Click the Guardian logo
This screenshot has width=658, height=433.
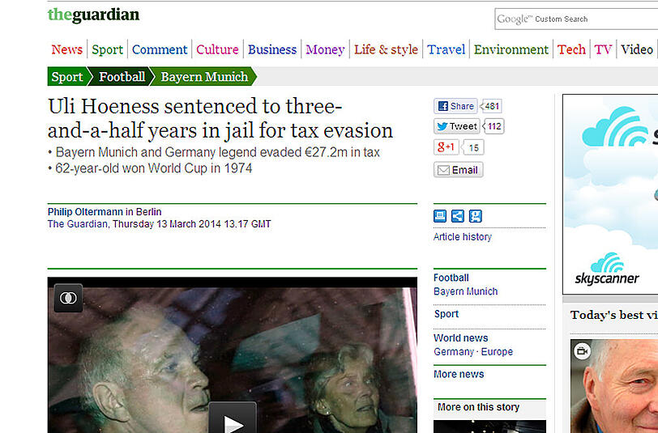[x=93, y=15]
